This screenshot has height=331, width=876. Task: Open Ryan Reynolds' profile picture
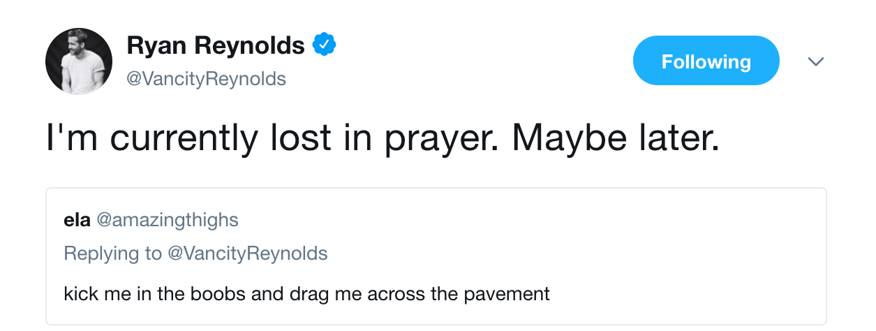pos(79,61)
